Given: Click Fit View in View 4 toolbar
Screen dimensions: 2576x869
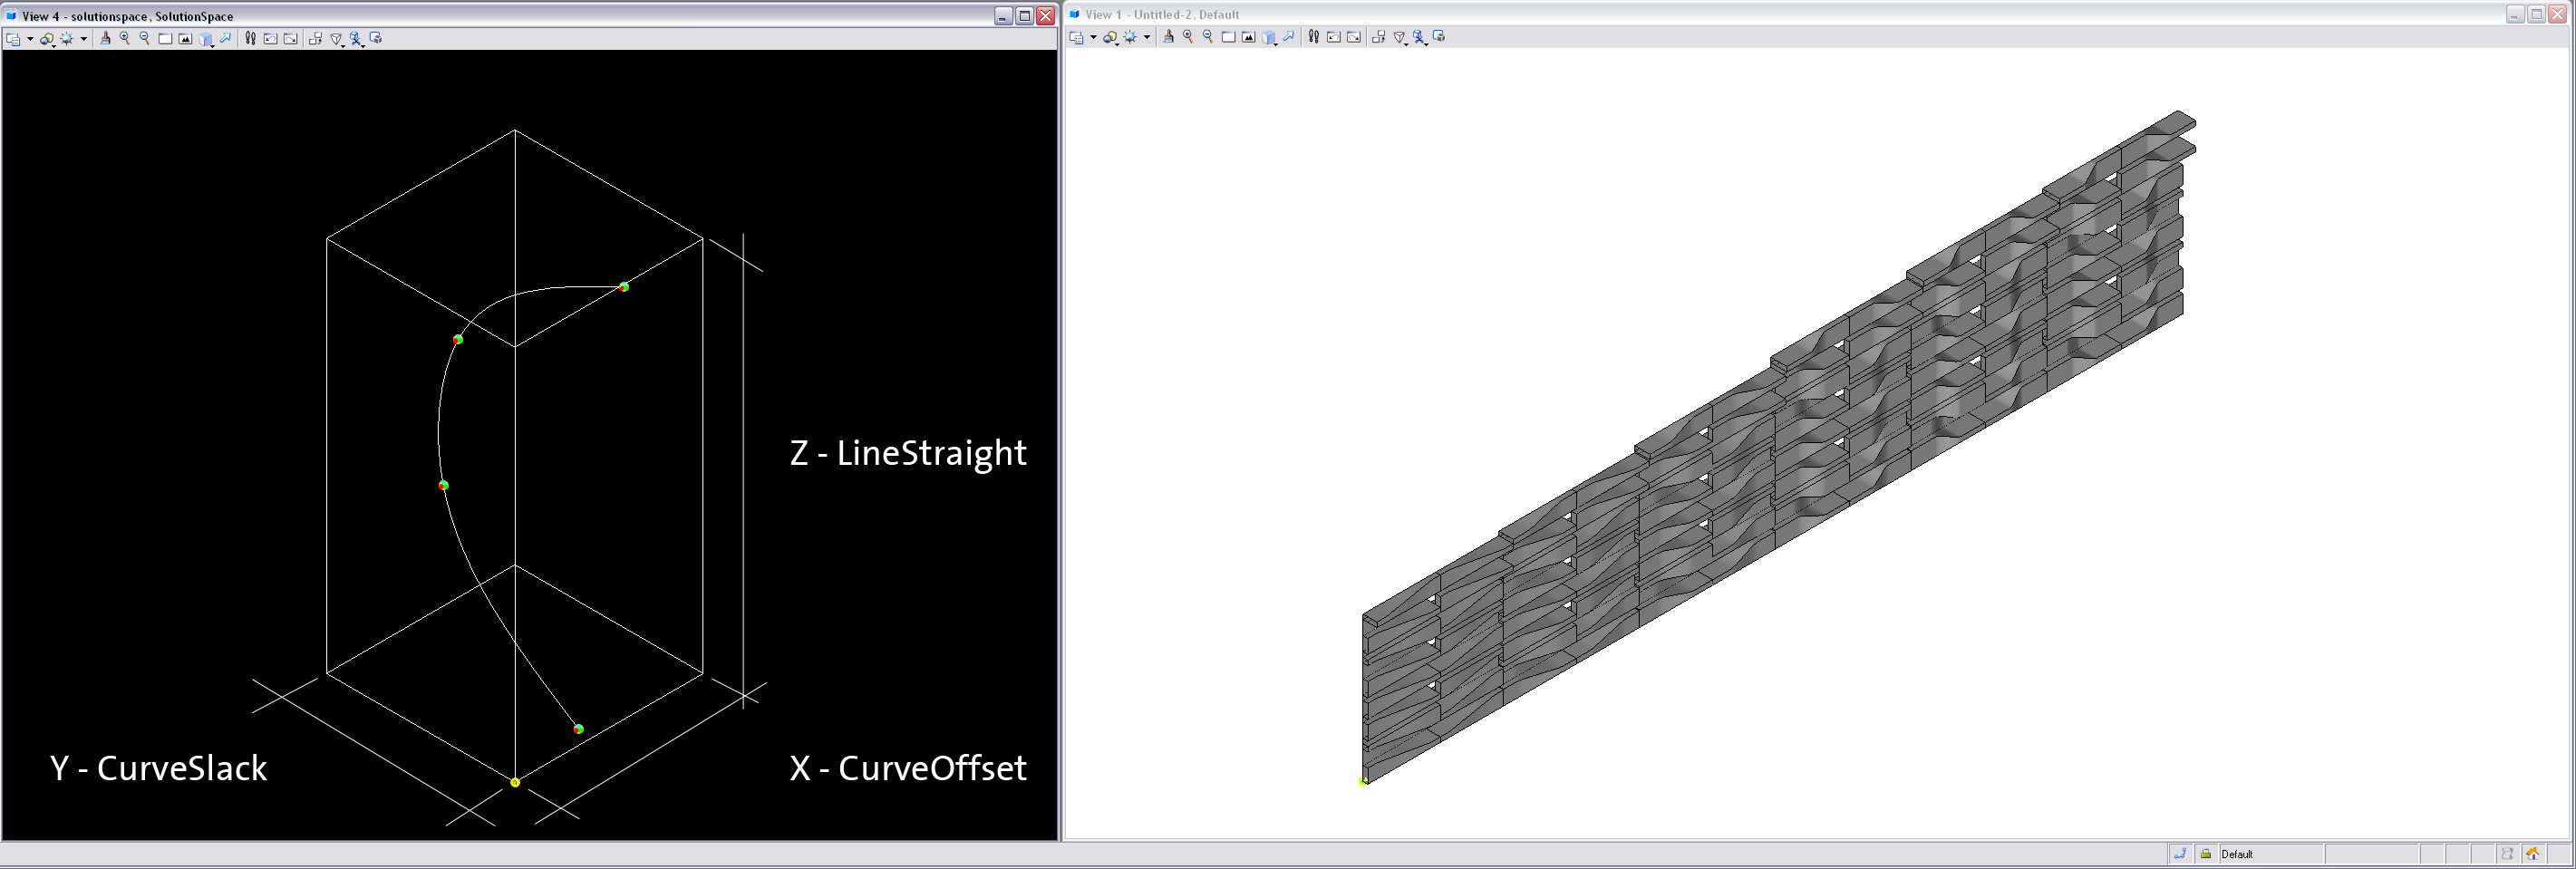Looking at the screenshot, I should pos(185,38).
